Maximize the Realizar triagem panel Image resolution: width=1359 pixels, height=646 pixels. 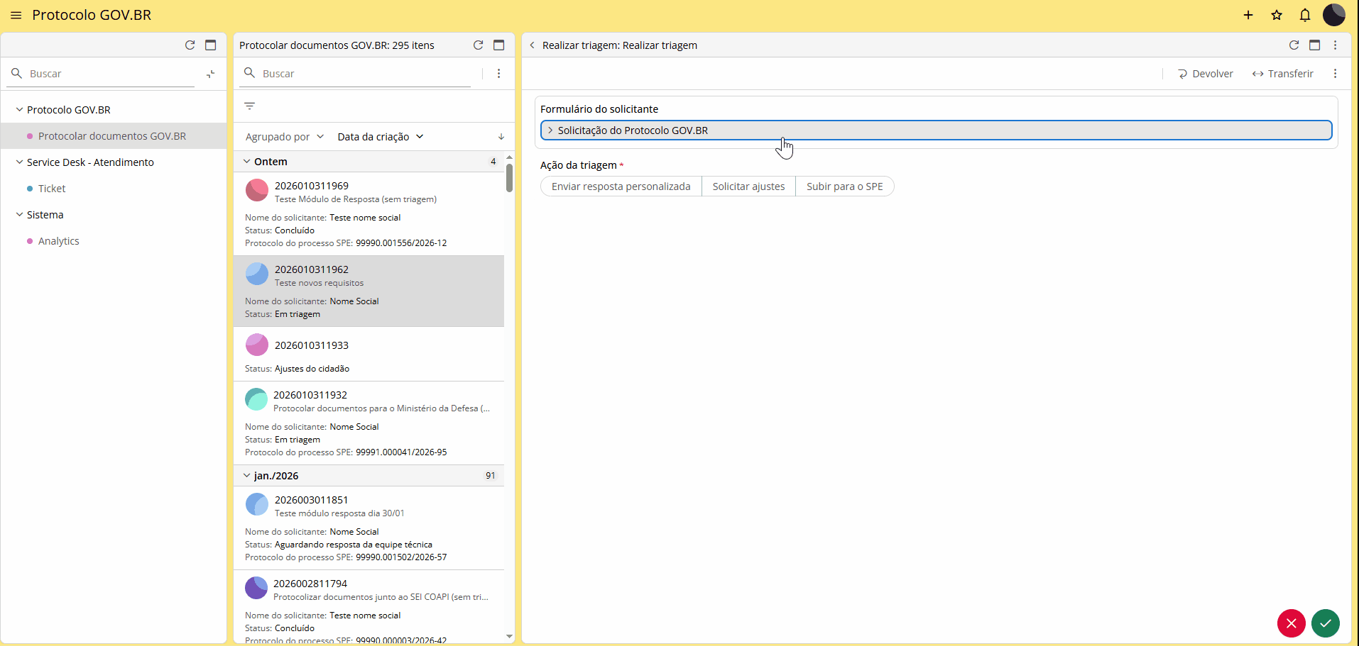tap(1314, 45)
